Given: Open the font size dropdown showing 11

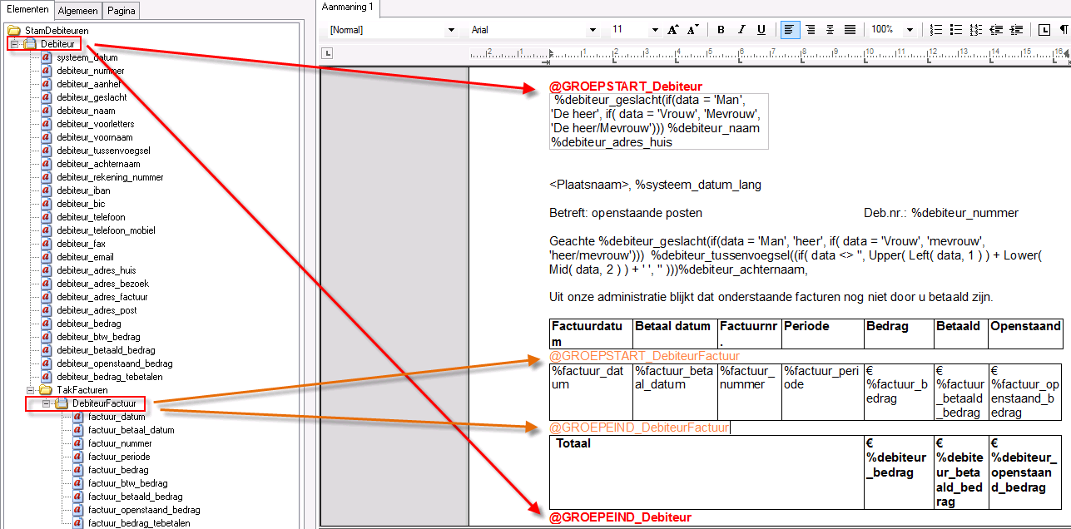Looking at the screenshot, I should 654,30.
